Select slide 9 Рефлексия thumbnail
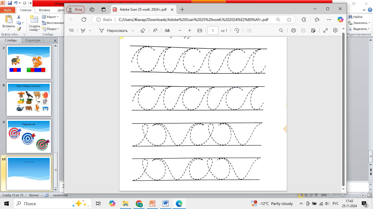This screenshot has width=373, height=209. tap(29, 136)
